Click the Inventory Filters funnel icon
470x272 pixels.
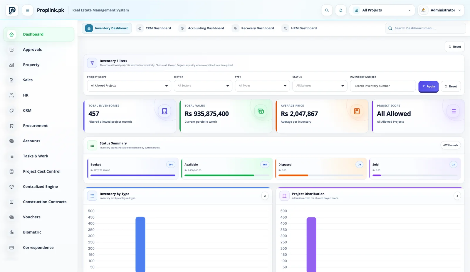tap(92, 63)
